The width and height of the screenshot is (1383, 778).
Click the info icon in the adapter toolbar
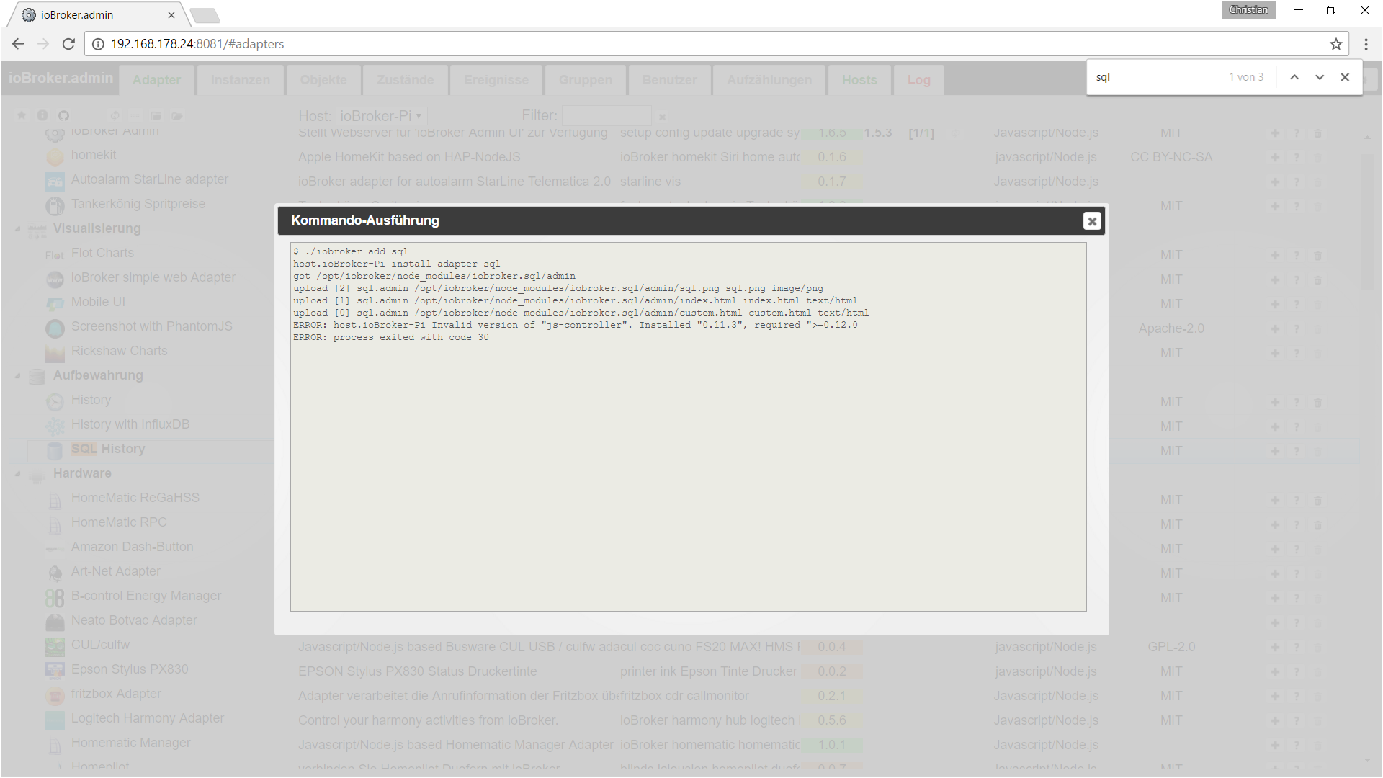[x=42, y=115]
